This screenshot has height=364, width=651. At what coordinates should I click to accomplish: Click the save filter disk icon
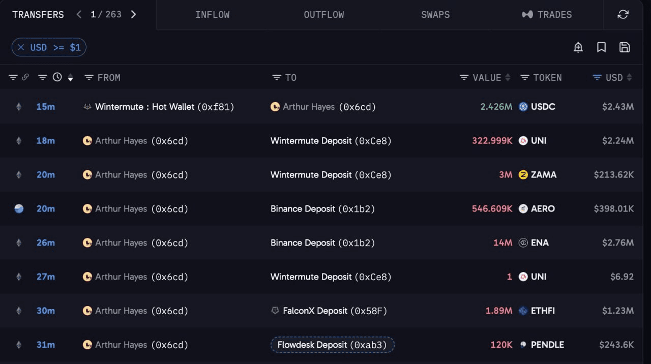pos(625,47)
